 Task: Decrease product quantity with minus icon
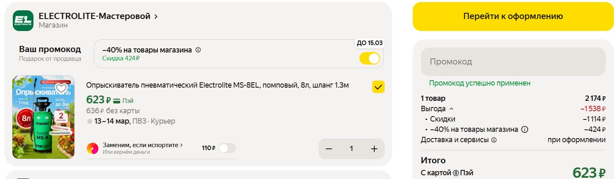pos(329,149)
